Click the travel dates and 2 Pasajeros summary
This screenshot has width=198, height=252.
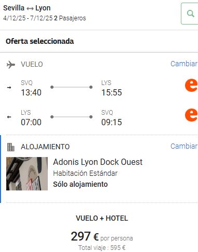(x=45, y=18)
